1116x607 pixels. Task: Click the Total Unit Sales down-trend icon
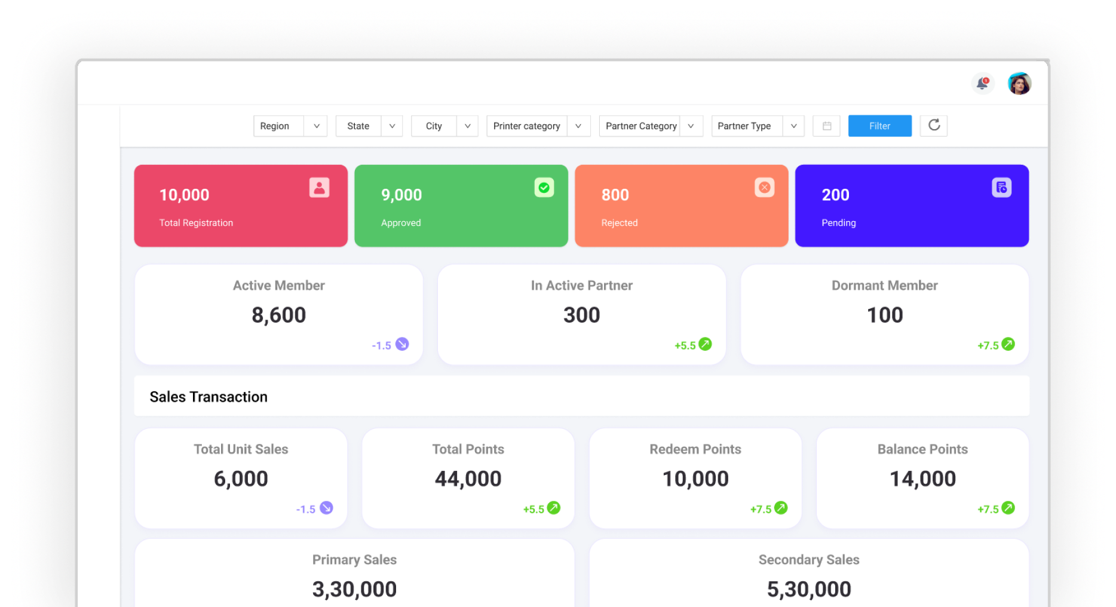pos(326,508)
